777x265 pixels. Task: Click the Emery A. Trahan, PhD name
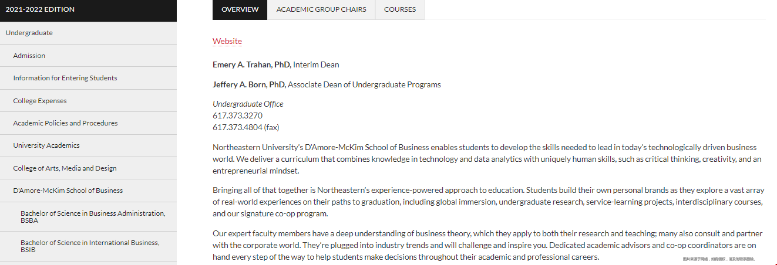tap(252, 64)
